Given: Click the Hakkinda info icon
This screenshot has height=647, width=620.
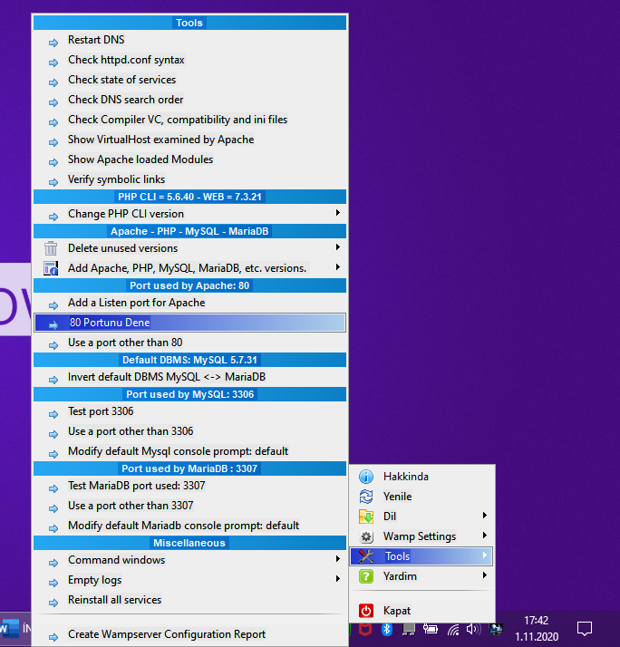Looking at the screenshot, I should coord(365,476).
